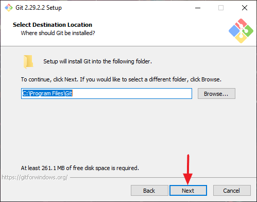Open the Browse... folder chooser
Viewport: 257px width, 202px height.
[x=216, y=94]
